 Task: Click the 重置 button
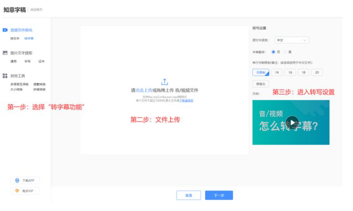[189, 195]
